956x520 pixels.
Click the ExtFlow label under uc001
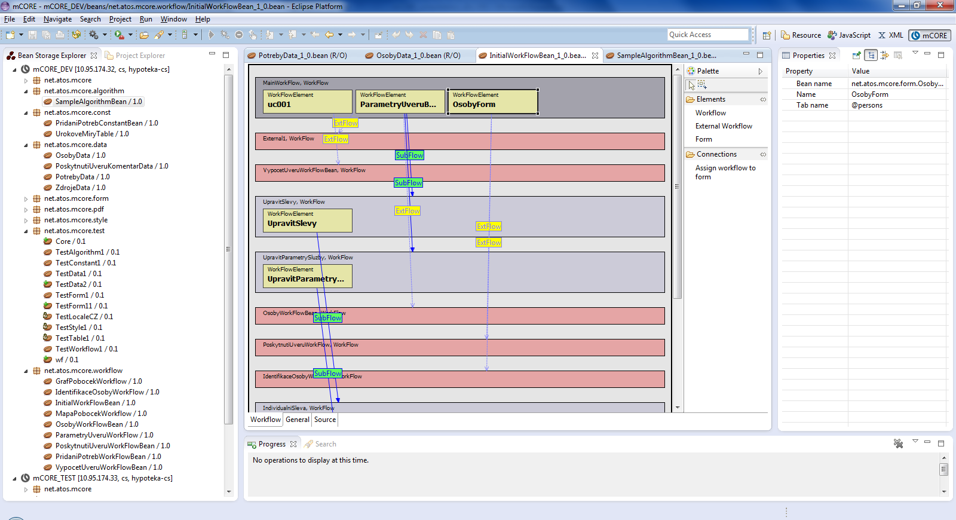(345, 123)
